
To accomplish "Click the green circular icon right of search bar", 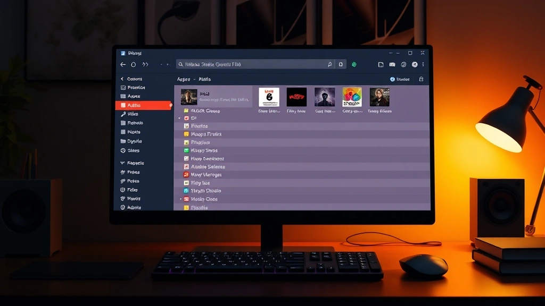I will (354, 64).
